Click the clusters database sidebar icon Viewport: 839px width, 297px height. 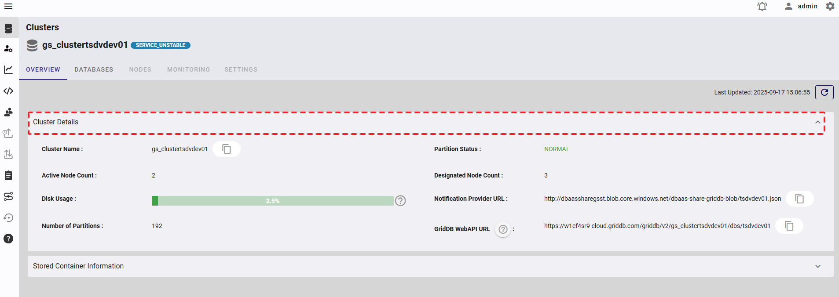8,29
